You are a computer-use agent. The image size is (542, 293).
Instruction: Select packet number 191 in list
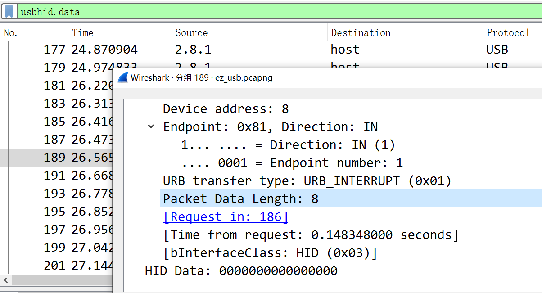coord(54,176)
